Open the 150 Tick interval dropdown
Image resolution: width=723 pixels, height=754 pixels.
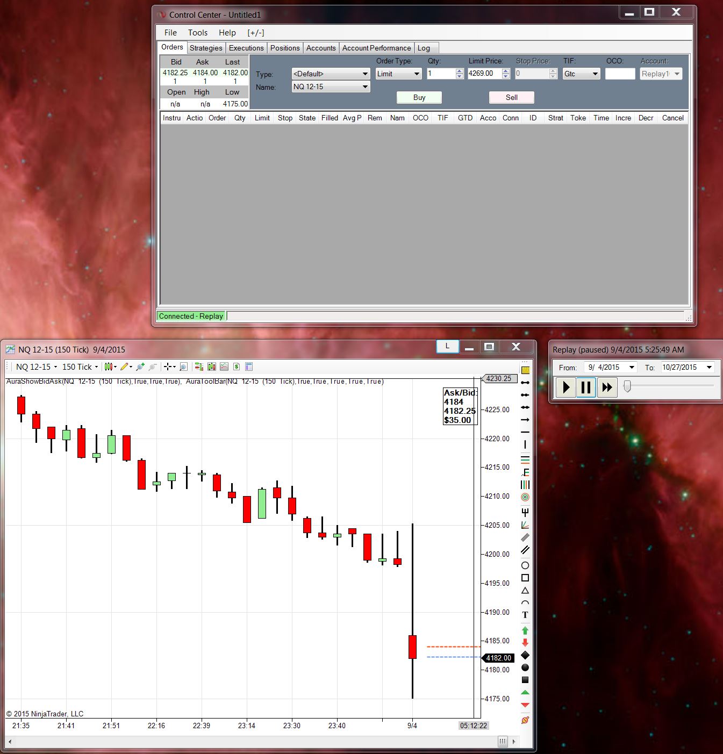tap(80, 367)
